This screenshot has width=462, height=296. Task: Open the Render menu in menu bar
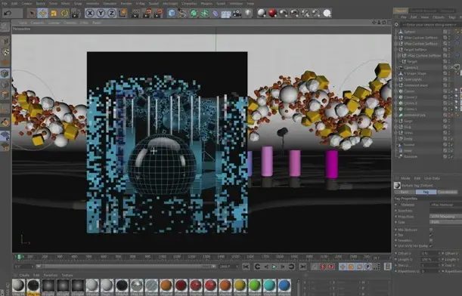tap(126, 4)
